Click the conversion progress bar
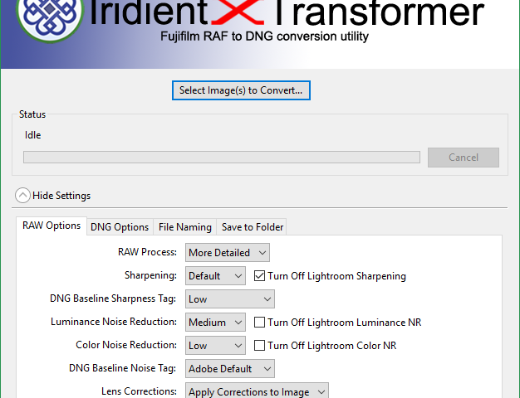 point(222,158)
